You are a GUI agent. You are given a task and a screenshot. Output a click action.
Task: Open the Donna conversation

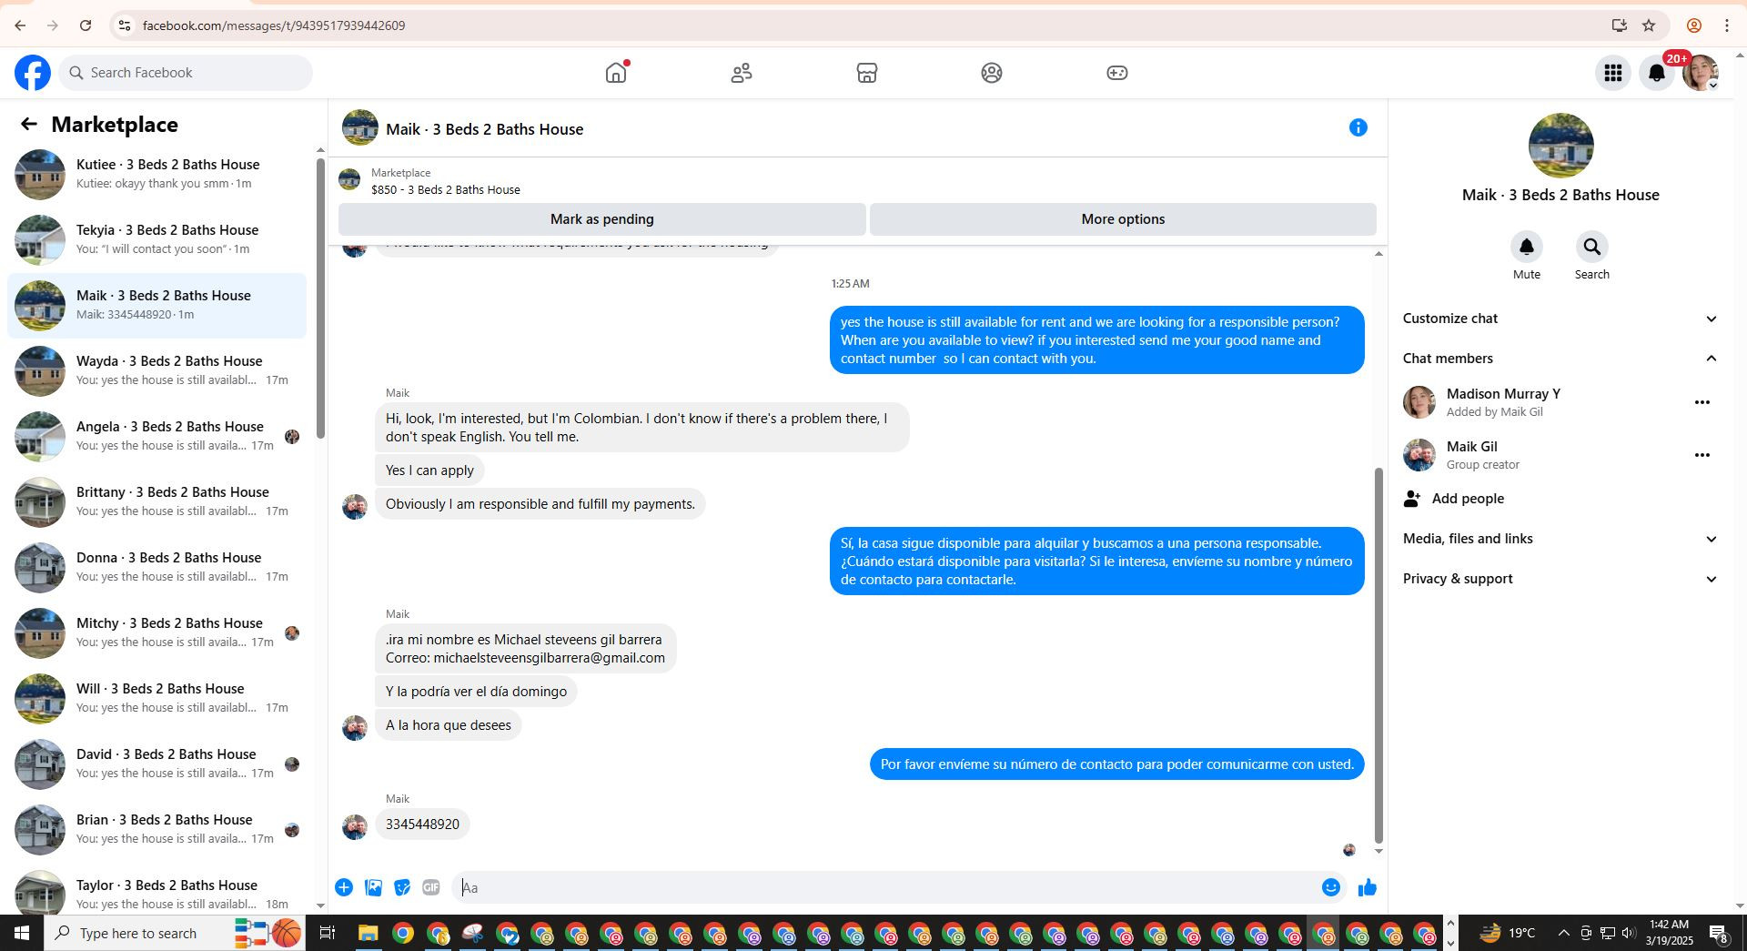tap(157, 567)
